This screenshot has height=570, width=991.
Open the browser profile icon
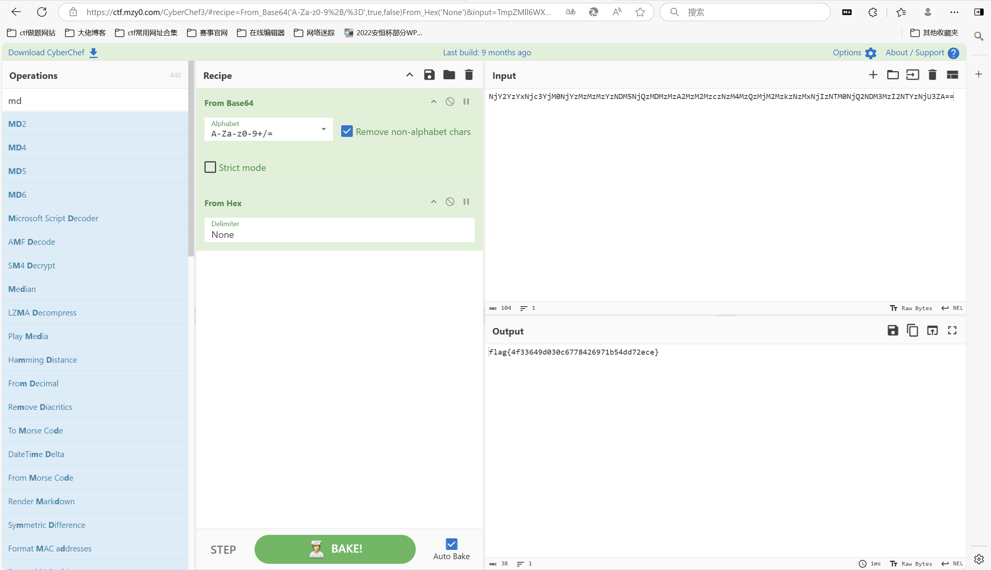(927, 12)
